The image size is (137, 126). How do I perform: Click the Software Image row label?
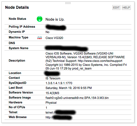(20, 97)
